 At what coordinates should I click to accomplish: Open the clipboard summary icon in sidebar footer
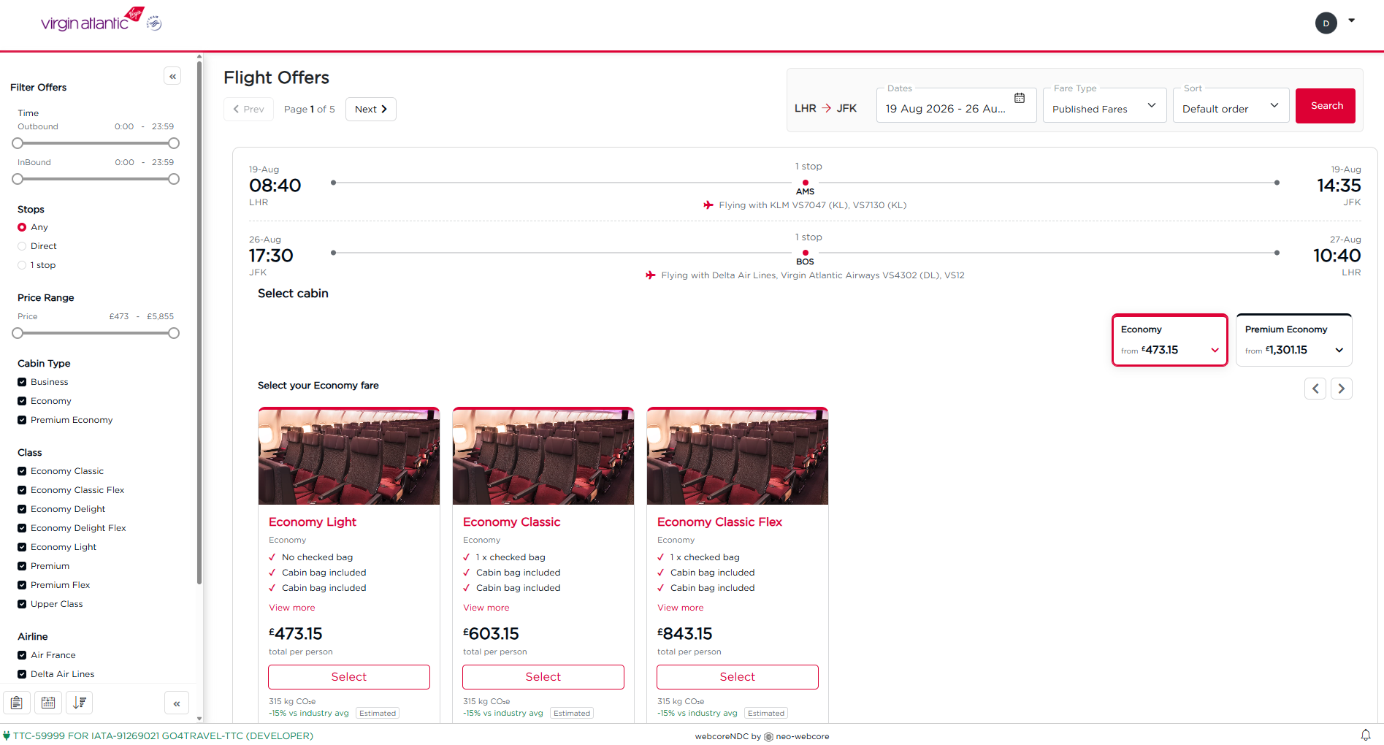[17, 703]
